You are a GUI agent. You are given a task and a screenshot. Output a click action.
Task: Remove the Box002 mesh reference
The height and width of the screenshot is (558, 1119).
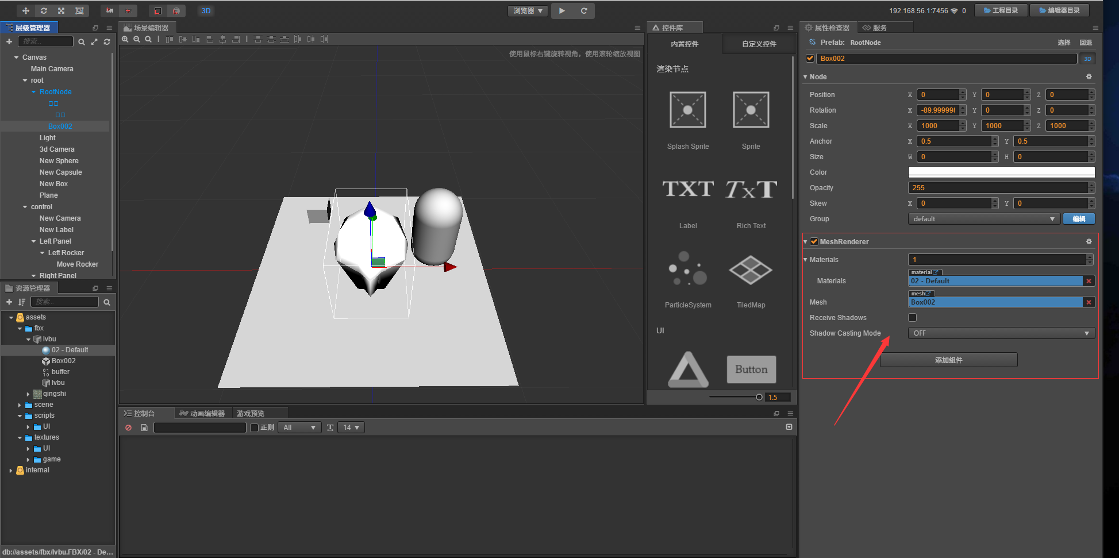[1089, 302]
